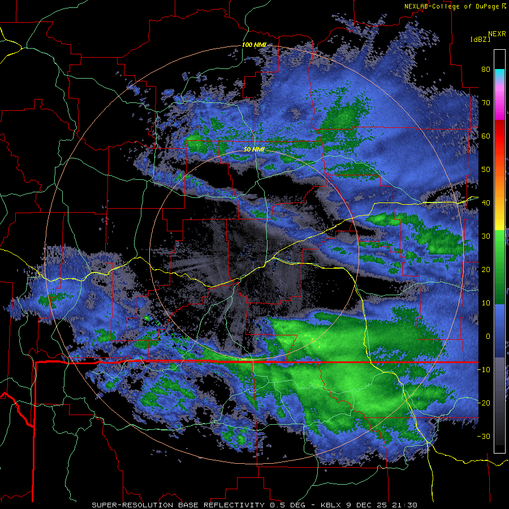Click the 40 dBZ scale value
The image size is (509, 509).
486,203
